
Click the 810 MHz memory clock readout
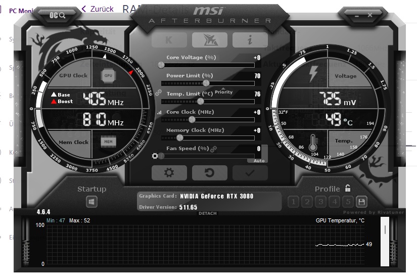point(103,119)
